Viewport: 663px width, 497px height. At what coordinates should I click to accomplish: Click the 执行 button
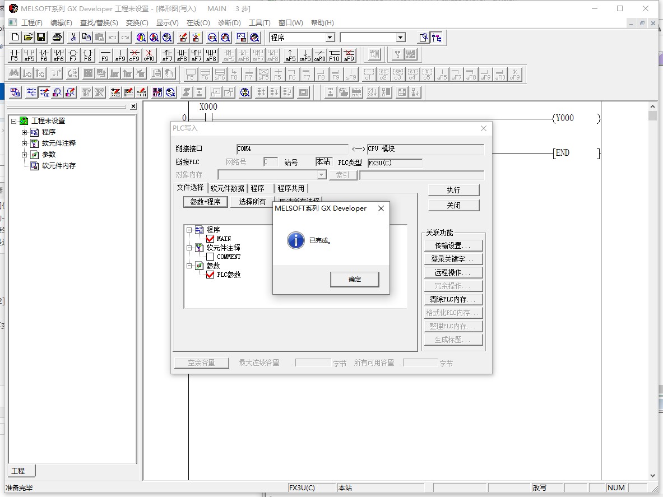[x=454, y=190]
